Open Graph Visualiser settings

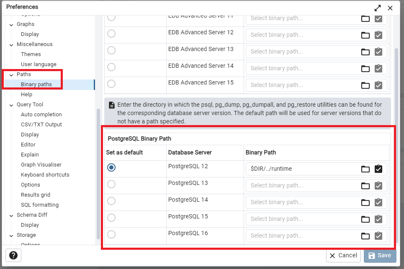[41, 165]
